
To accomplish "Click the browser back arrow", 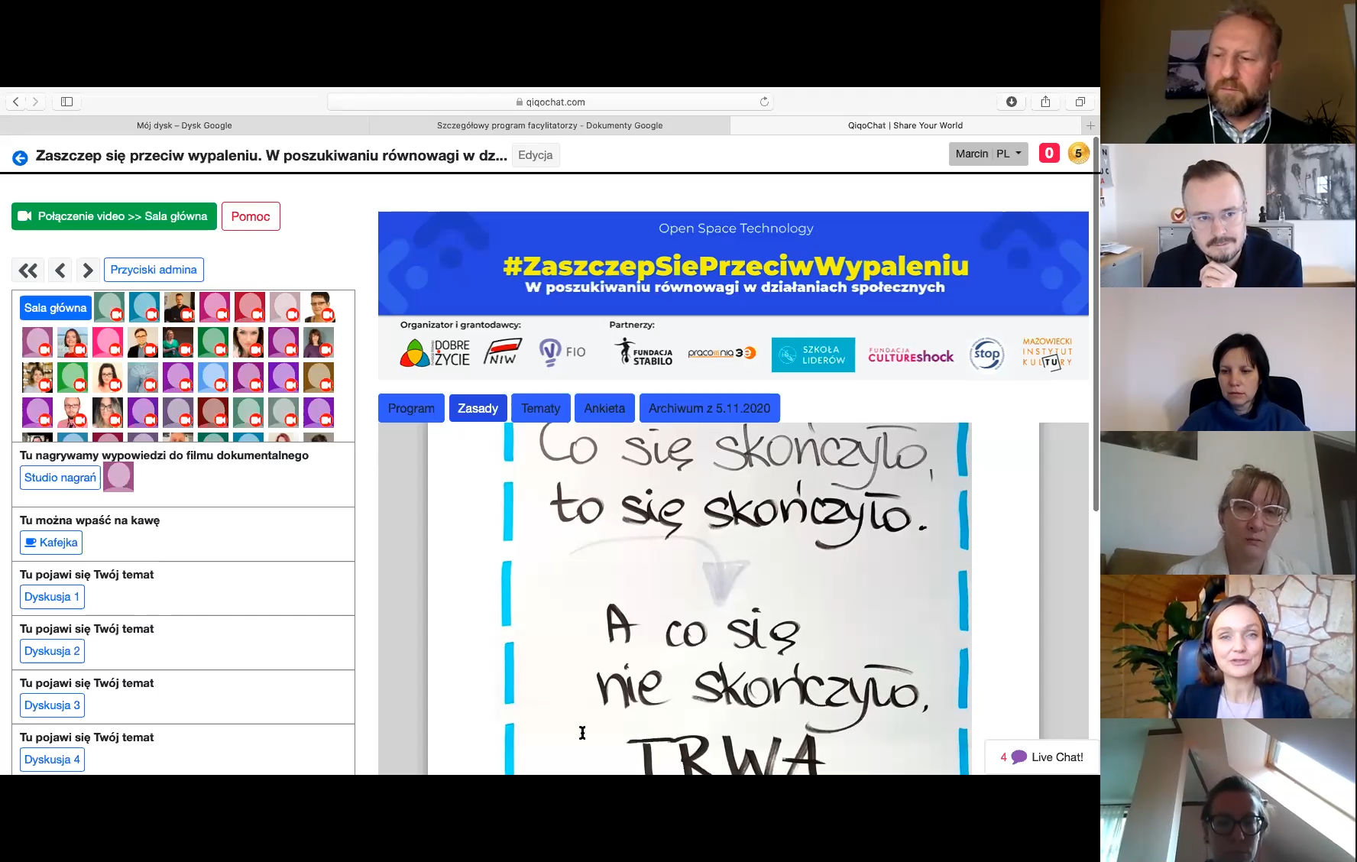I will point(16,102).
